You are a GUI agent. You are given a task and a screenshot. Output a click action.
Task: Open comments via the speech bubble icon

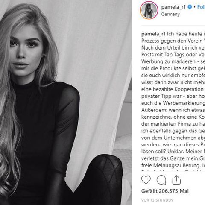click(x=161, y=180)
